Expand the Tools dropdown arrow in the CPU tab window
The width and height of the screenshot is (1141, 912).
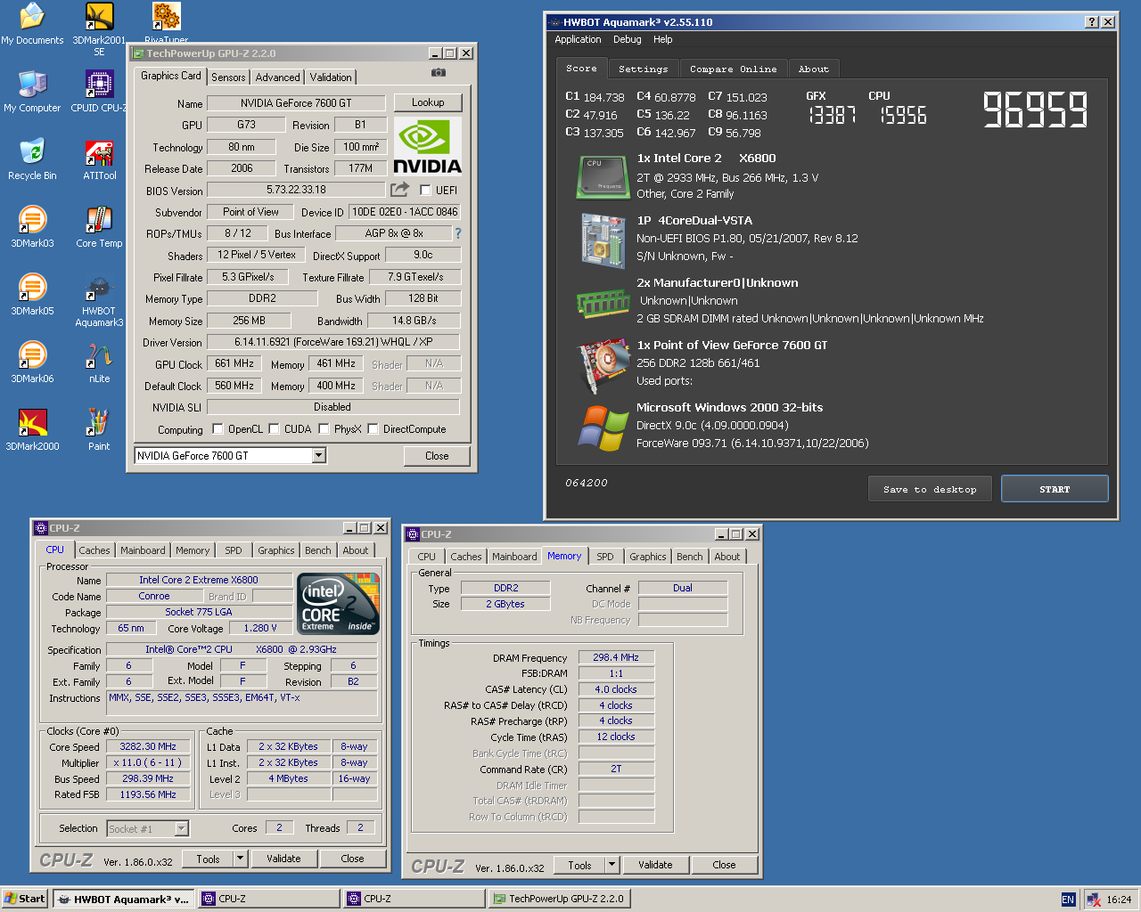(x=240, y=859)
